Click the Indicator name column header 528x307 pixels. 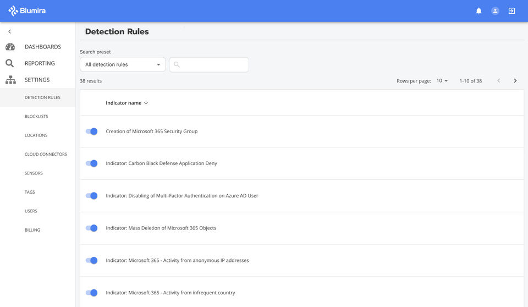(x=124, y=103)
